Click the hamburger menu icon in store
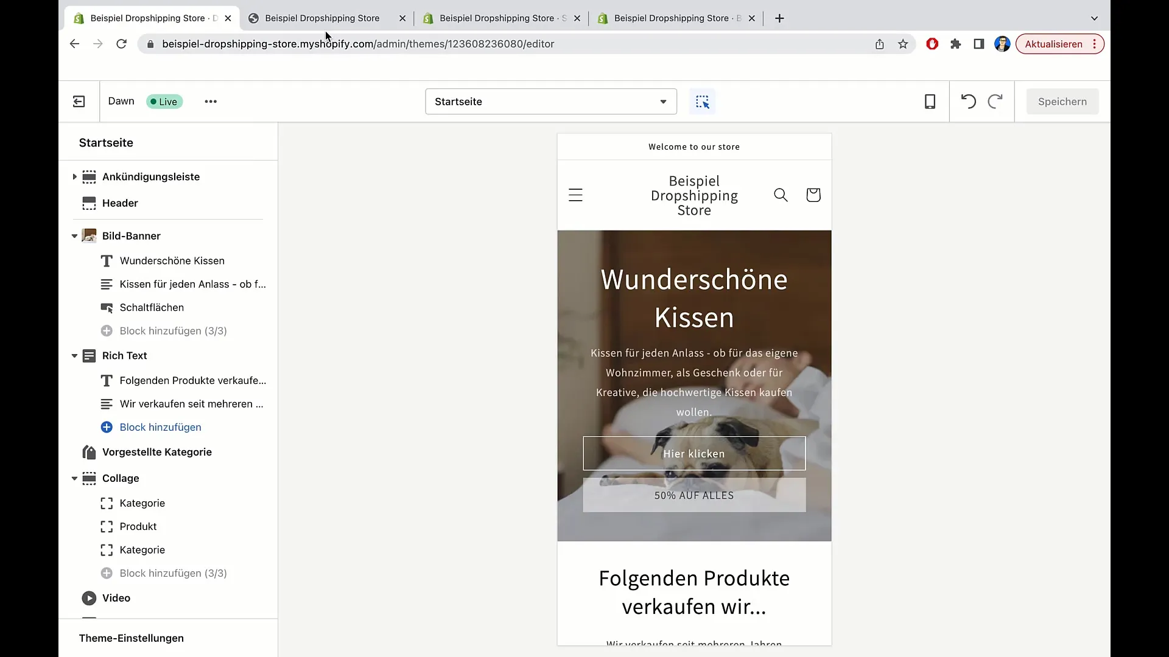This screenshot has height=657, width=1169. tap(575, 194)
